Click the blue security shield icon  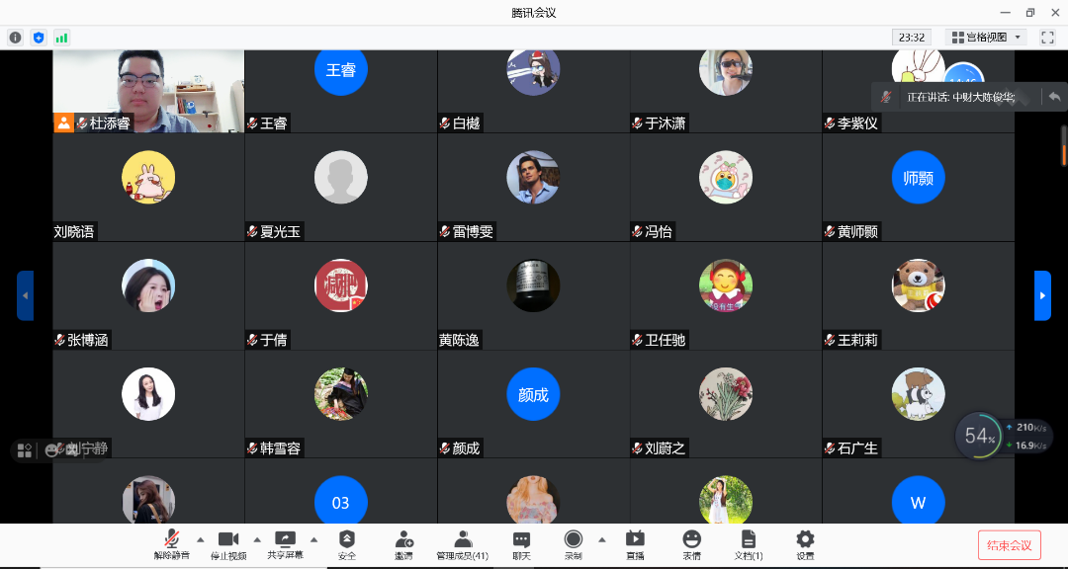tap(39, 38)
